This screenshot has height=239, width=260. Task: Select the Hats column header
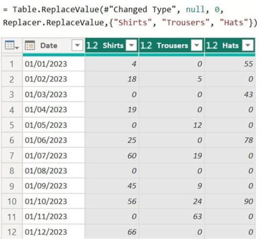click(230, 45)
